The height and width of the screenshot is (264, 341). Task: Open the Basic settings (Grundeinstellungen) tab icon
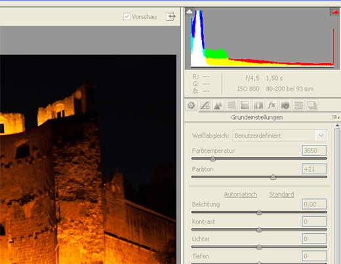191,105
